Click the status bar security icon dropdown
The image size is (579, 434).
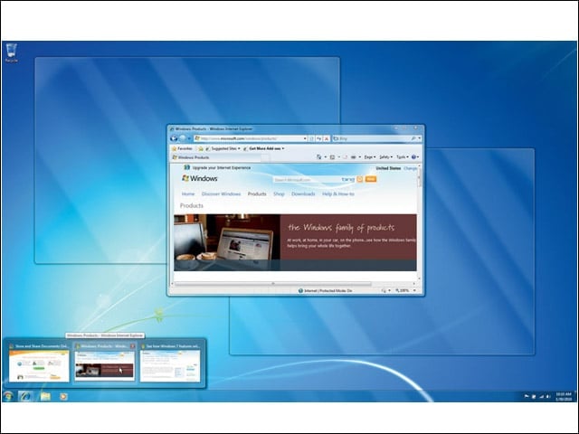pyautogui.click(x=386, y=291)
